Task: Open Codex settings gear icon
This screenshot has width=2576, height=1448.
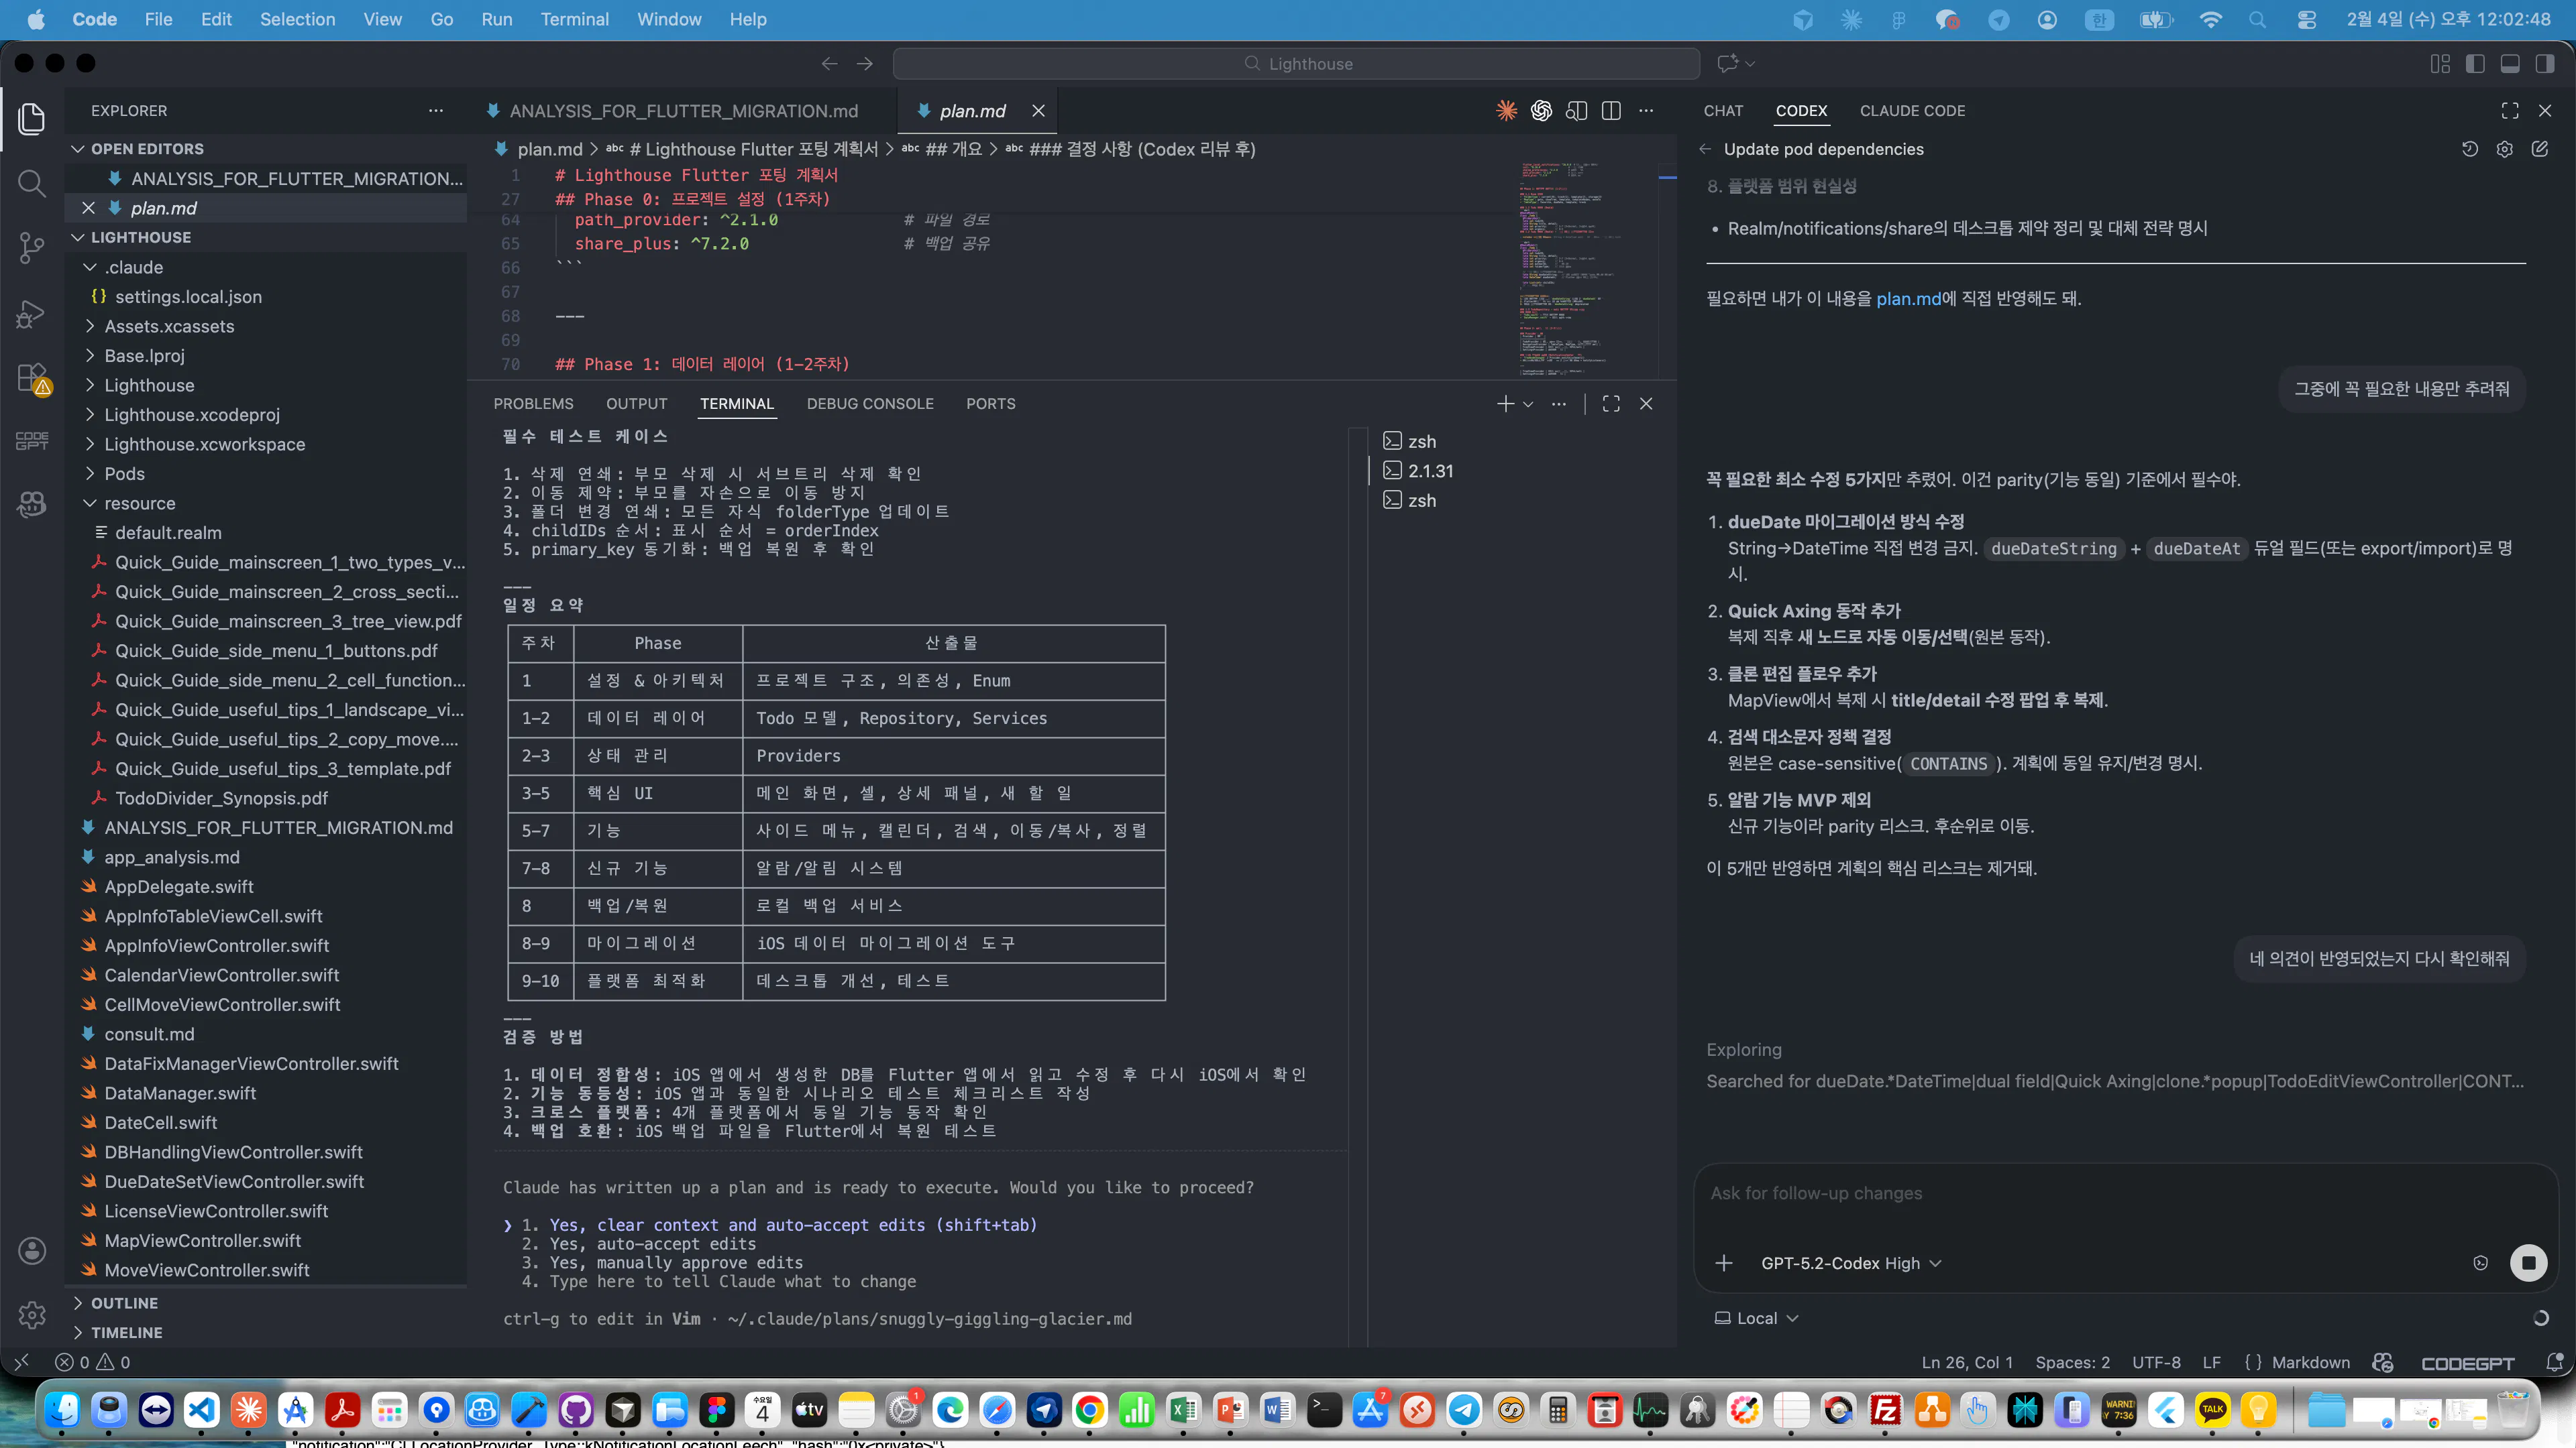Action: coord(2504,149)
